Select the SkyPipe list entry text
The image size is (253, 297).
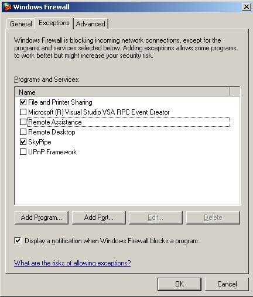pos(40,142)
